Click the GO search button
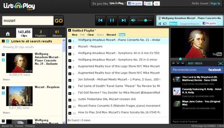This screenshot has height=128, width=224. [58, 21]
